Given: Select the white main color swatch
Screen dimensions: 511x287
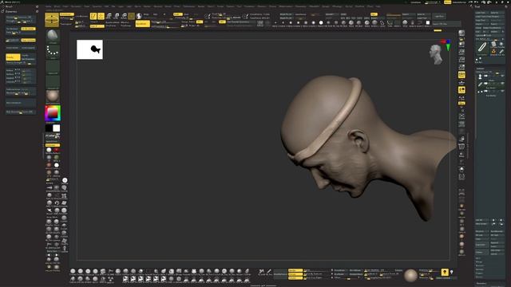Looking at the screenshot, I should point(57,128).
